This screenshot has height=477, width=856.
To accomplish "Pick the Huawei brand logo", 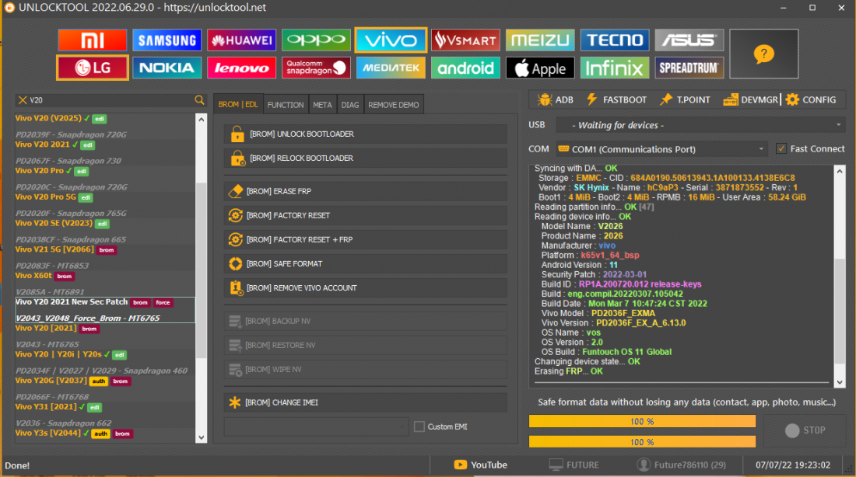I will (241, 40).
